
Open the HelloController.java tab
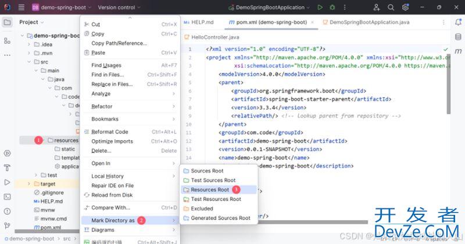point(212,37)
